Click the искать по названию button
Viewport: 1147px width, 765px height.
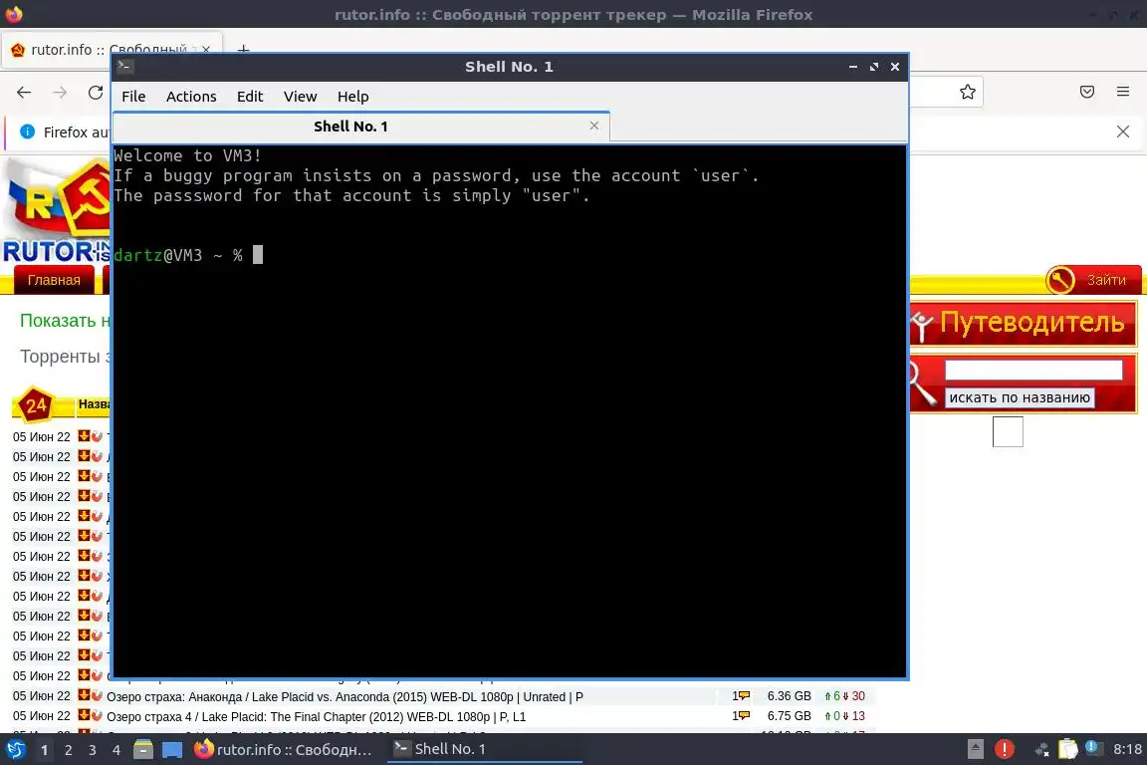[x=1020, y=397]
